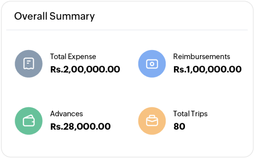Image resolution: width=254 pixels, height=158 pixels.
Task: Click the divider line below the card title
Action: point(127,30)
